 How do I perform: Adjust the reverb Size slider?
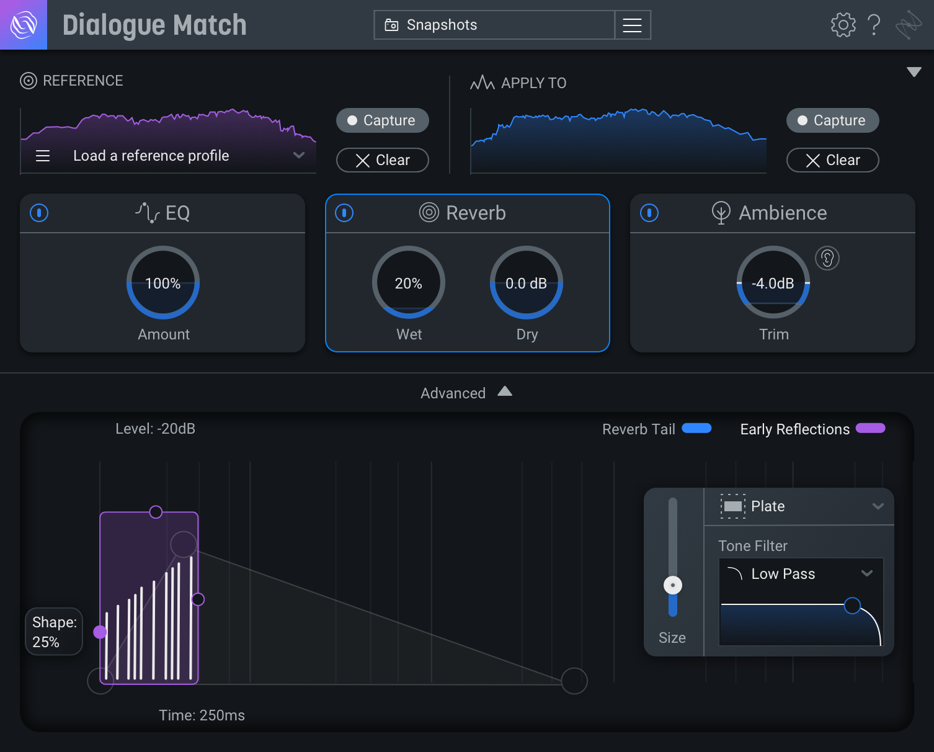pyautogui.click(x=673, y=584)
